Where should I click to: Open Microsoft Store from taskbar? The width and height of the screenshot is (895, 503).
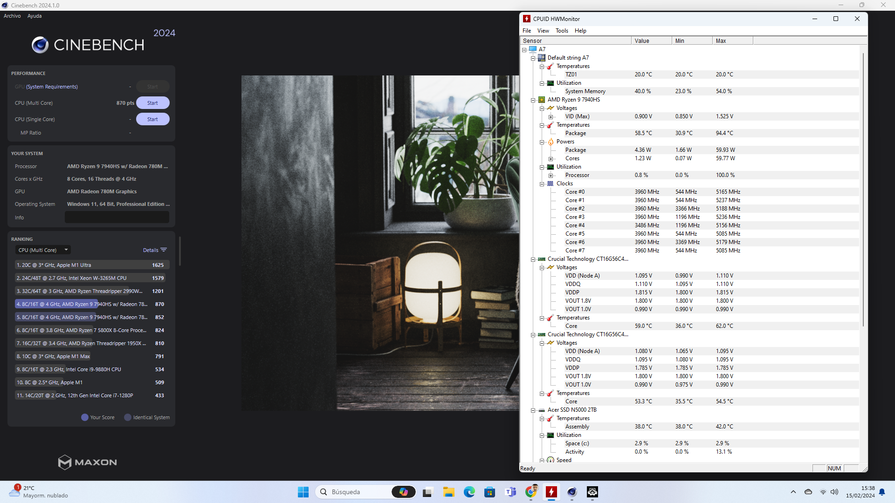pyautogui.click(x=489, y=492)
